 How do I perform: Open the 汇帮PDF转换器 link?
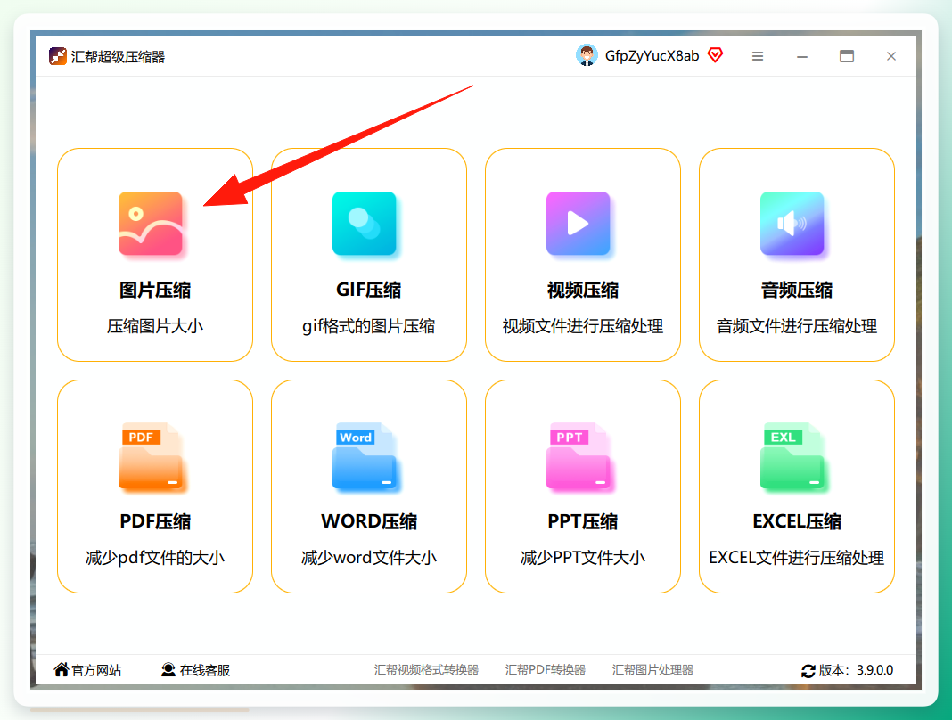click(x=546, y=669)
